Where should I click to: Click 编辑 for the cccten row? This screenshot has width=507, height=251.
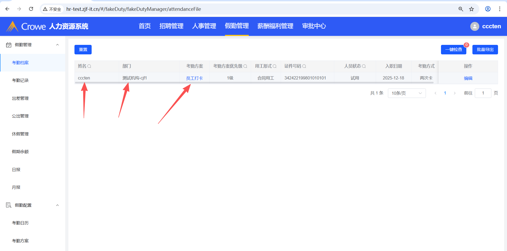click(468, 78)
